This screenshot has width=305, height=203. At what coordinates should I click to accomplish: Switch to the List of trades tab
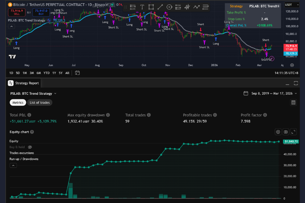(x=40, y=103)
